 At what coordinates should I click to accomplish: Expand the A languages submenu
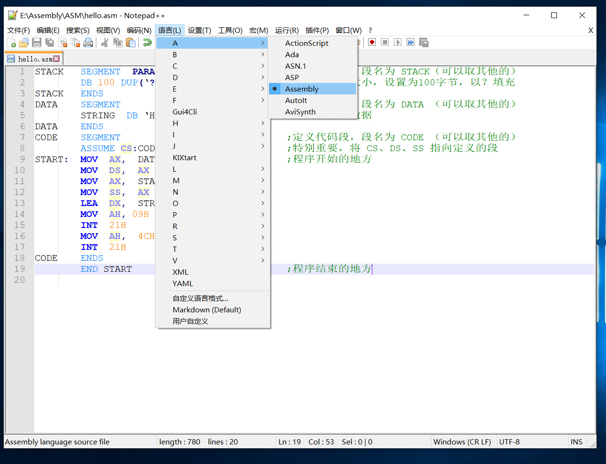213,43
